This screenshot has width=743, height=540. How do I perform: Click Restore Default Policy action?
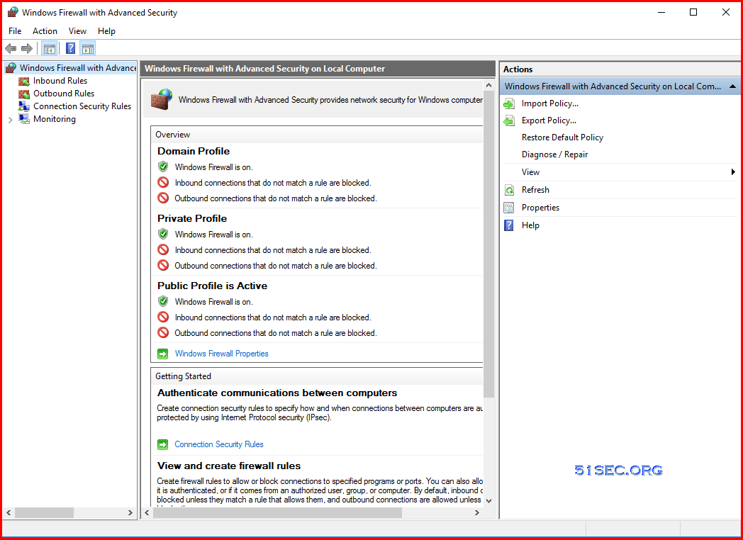click(562, 137)
